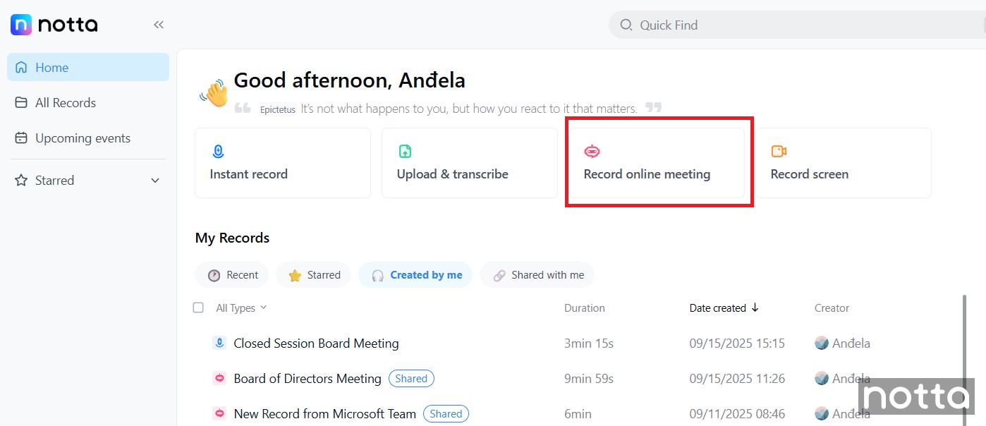Click the Upload & transcribe file icon
Viewport: 986px width, 426px height.
(405, 151)
